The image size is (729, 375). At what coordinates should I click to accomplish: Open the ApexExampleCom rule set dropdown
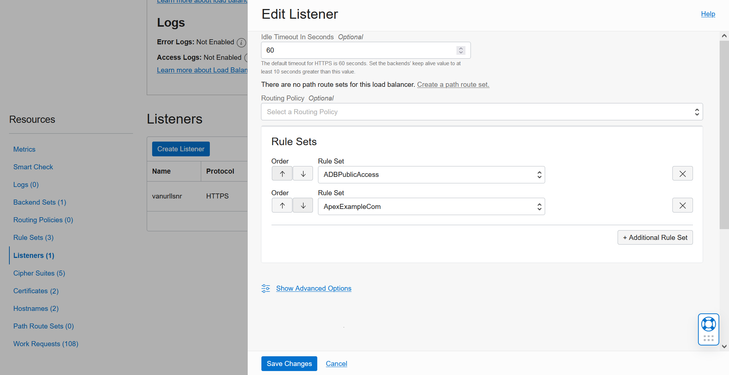tap(431, 206)
